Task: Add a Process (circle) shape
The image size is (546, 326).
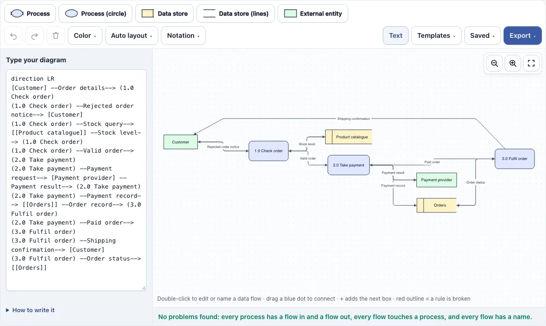Action: 95,13
